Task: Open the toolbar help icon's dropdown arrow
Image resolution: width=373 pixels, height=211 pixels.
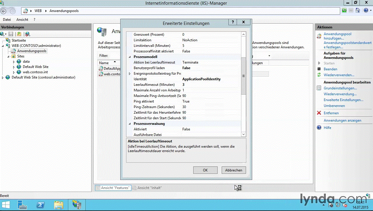Action: (370, 11)
